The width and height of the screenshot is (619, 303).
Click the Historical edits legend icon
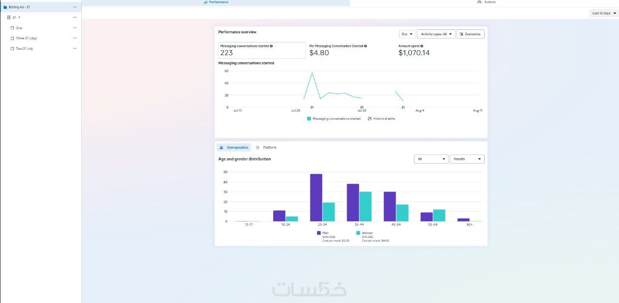369,119
